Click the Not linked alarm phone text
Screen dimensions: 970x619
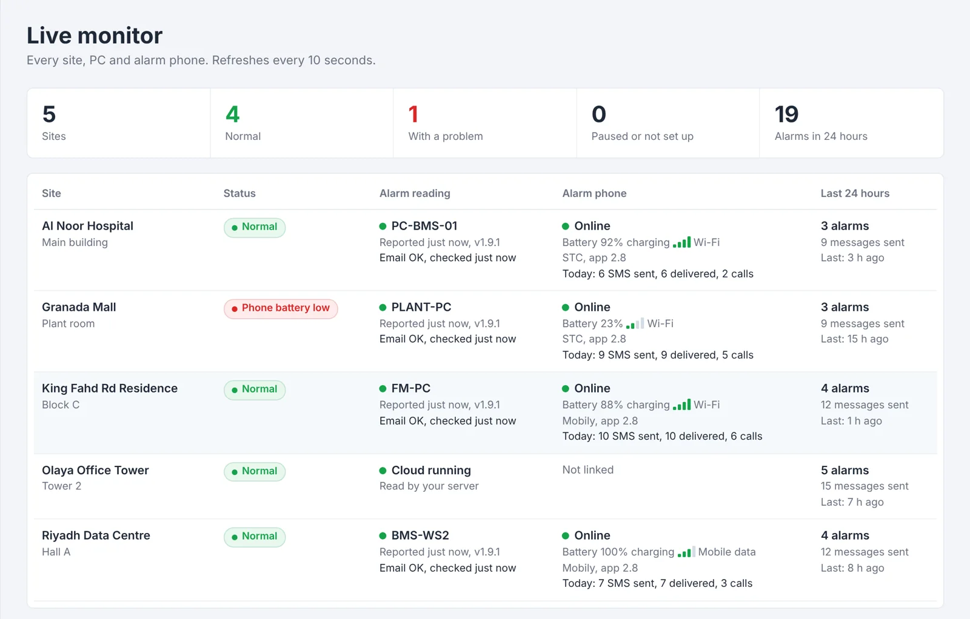(x=588, y=469)
